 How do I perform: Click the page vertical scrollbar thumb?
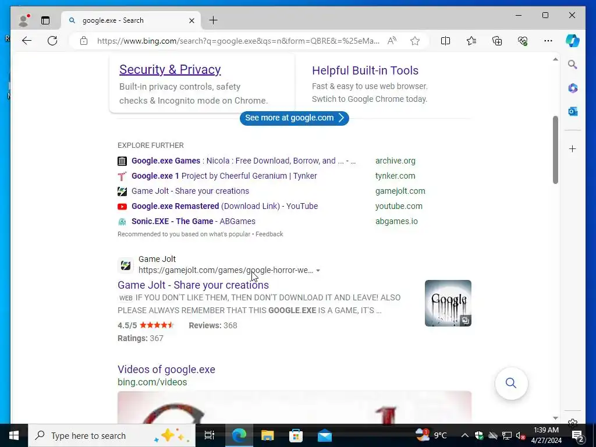pyautogui.click(x=555, y=150)
